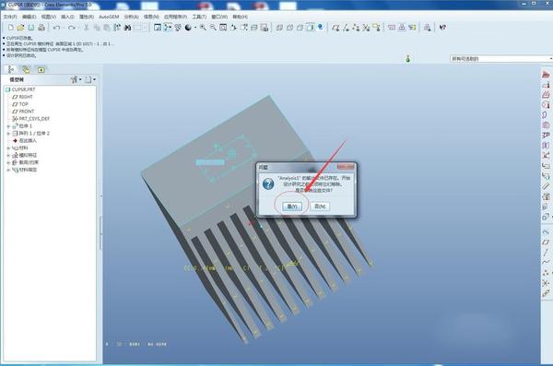Image resolution: width=553 pixels, height=366 pixels.
Task: Open the 视图(V) menu
Action: (x=48, y=17)
